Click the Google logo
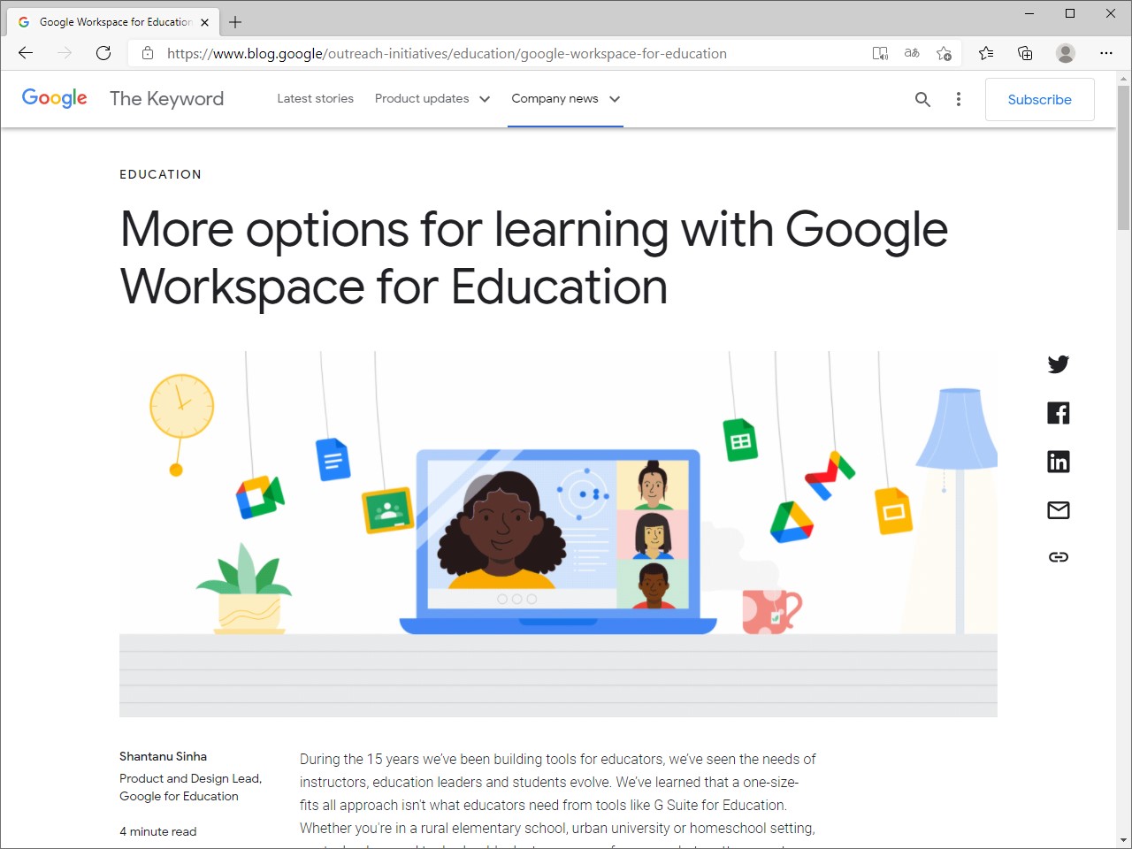 54,98
